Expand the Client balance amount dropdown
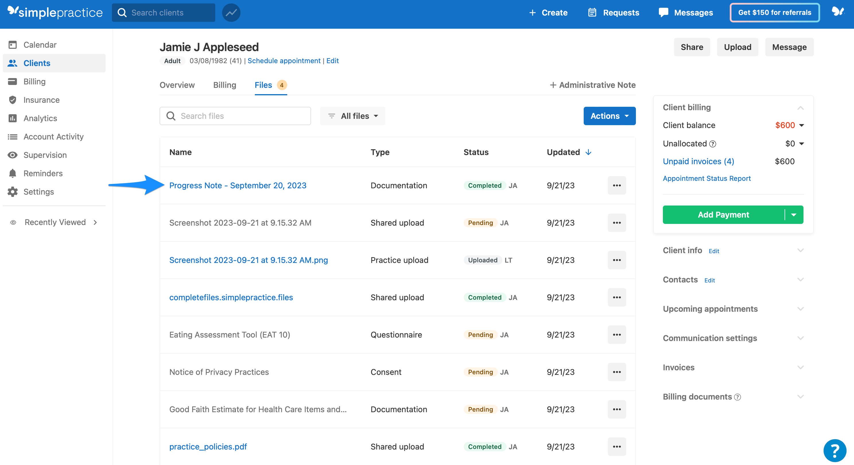The height and width of the screenshot is (465, 854). click(801, 125)
